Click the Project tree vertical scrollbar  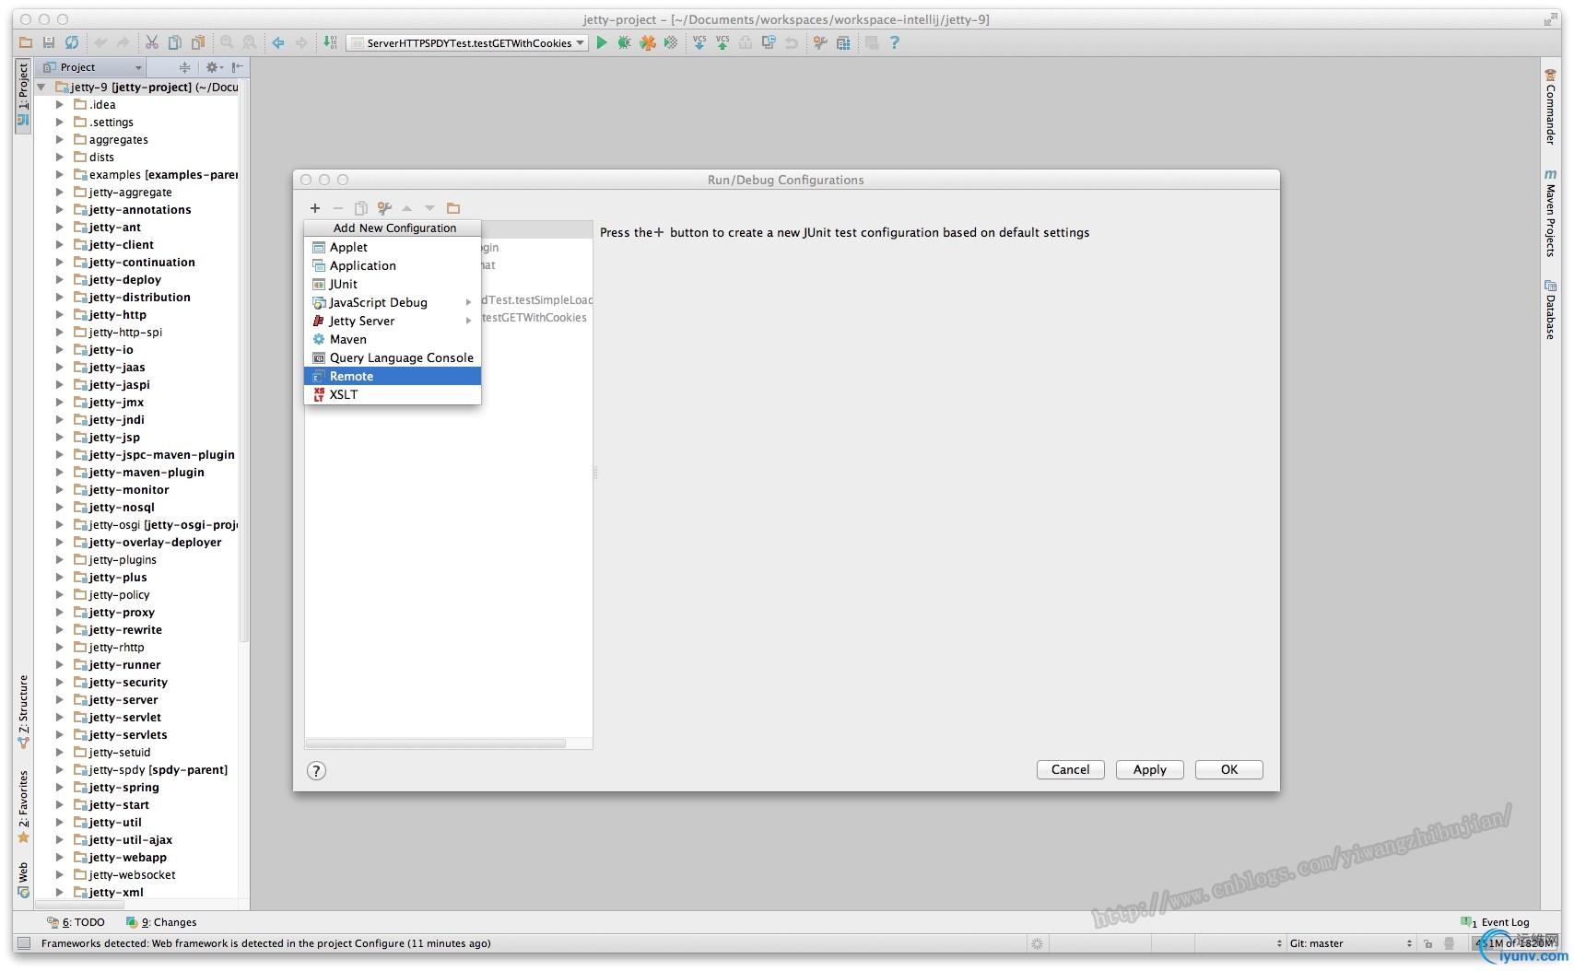click(243, 359)
